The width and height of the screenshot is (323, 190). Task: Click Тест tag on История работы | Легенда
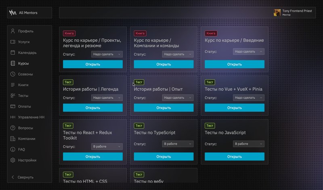[68, 82]
